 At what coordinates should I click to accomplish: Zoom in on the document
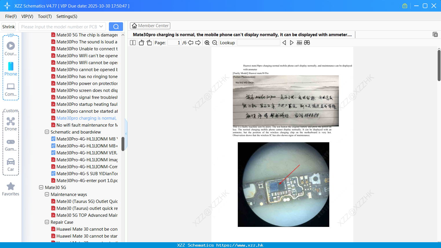point(207,42)
